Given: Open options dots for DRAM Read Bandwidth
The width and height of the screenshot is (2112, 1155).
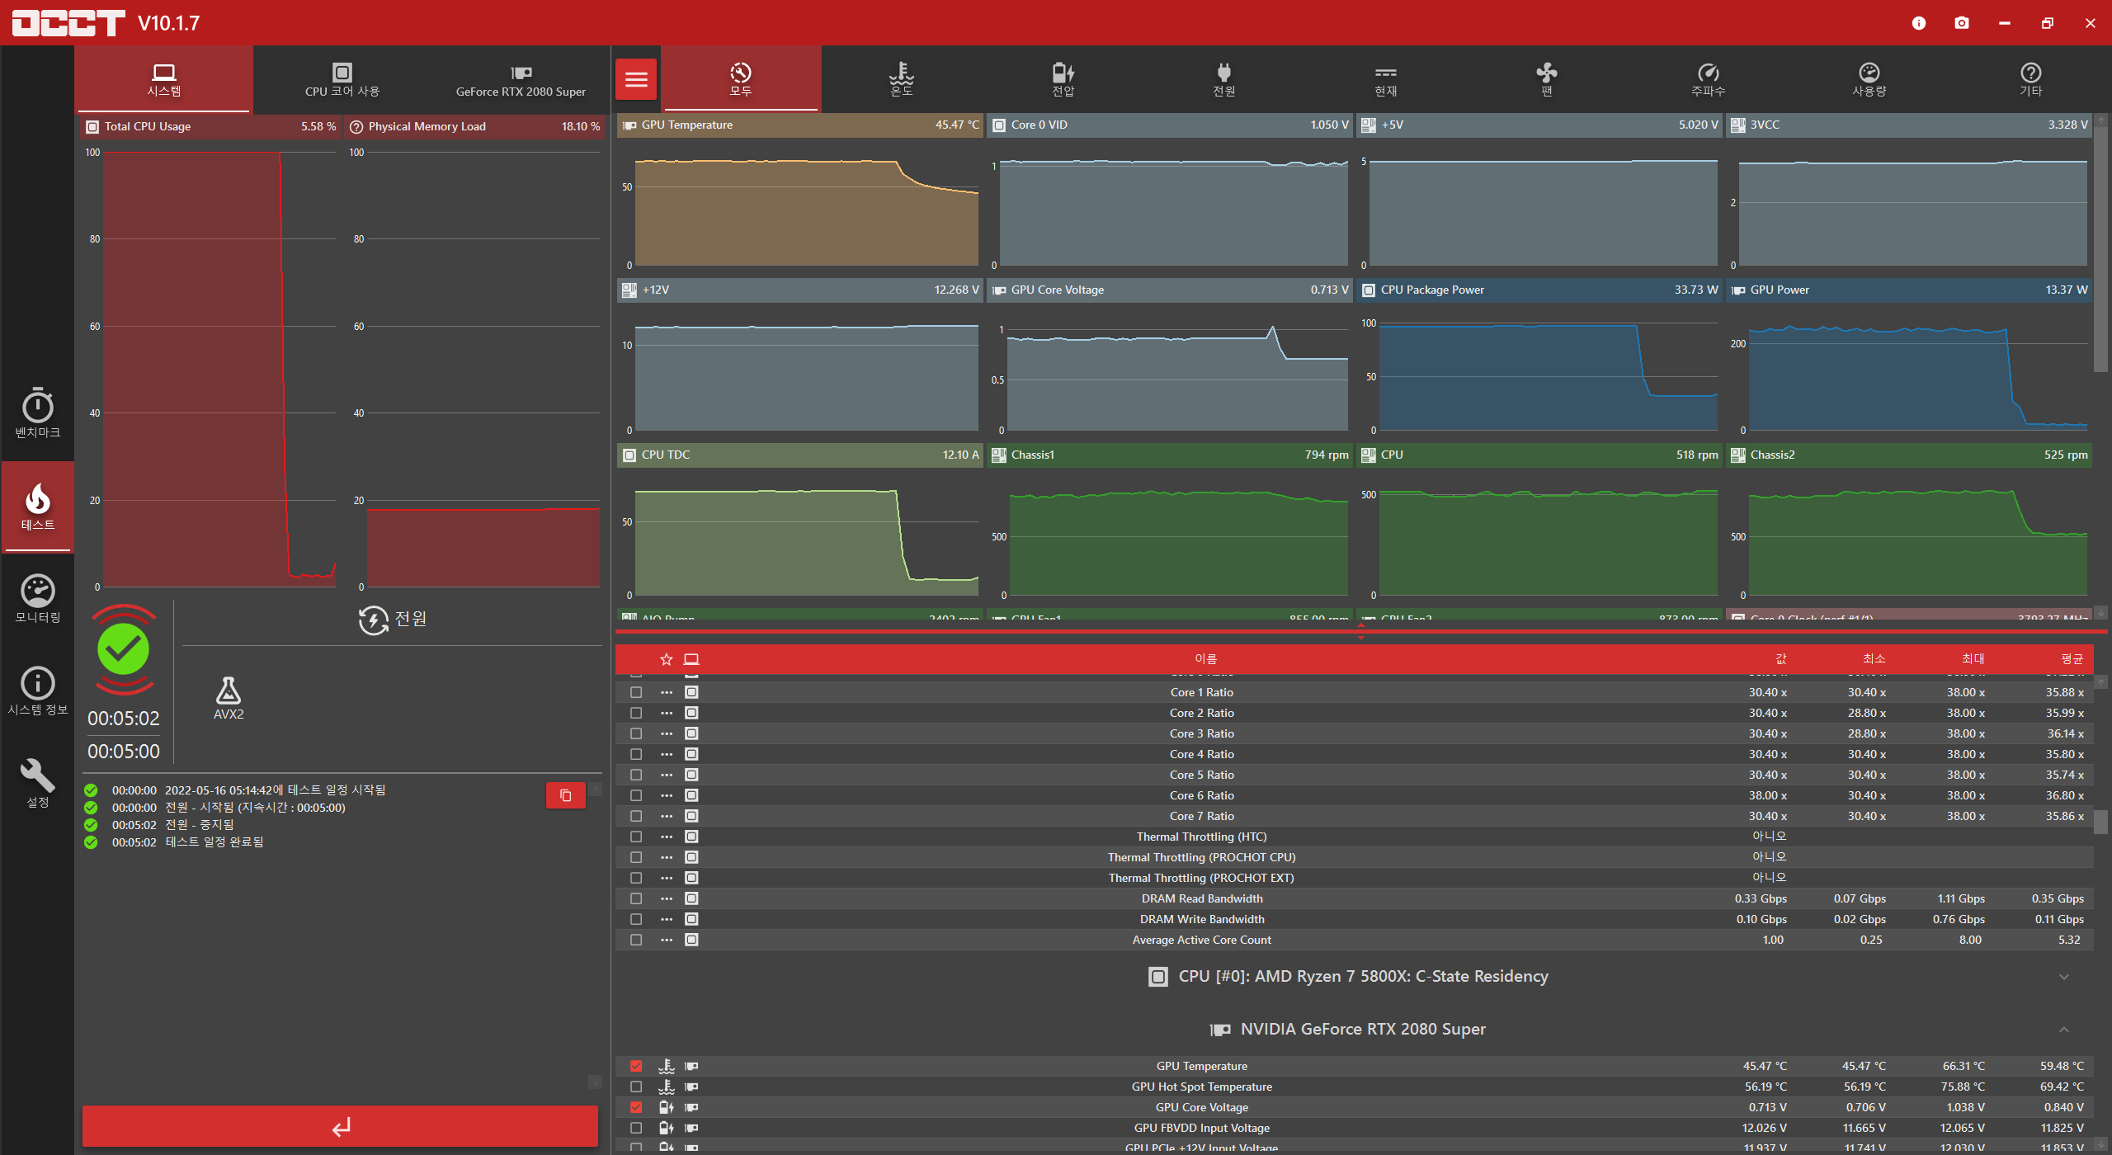Looking at the screenshot, I should (x=667, y=898).
